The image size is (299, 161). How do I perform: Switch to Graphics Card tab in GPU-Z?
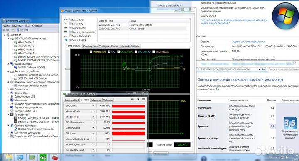[71, 100]
